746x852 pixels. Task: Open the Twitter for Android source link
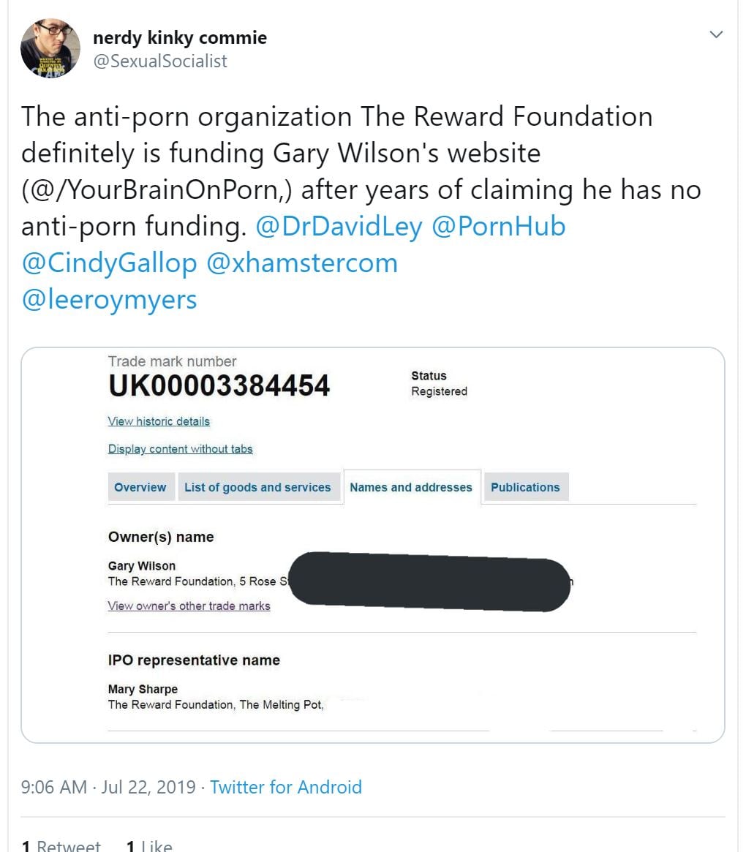pyautogui.click(x=285, y=787)
